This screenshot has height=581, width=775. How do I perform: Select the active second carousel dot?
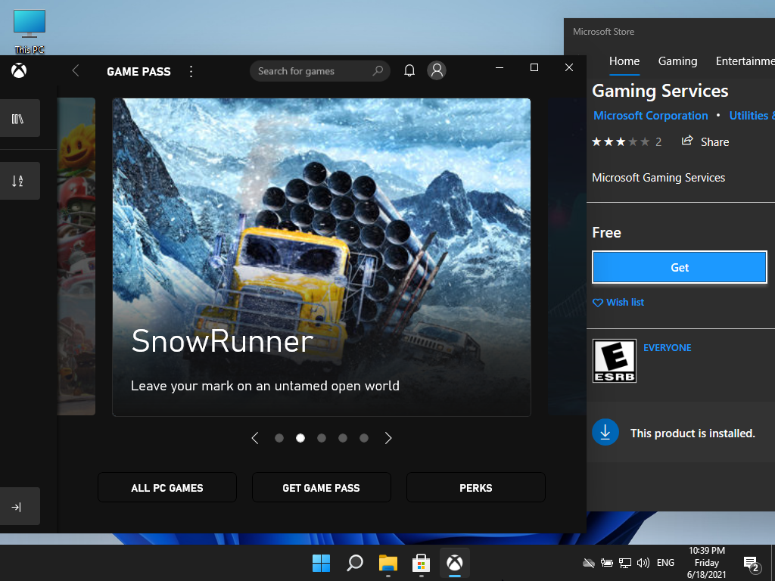(300, 438)
